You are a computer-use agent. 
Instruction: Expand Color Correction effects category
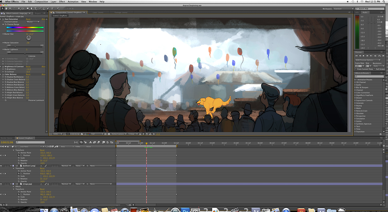355,93
